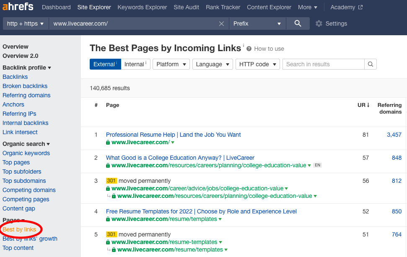This screenshot has width=407, height=257.
Task: Click the magnifier search button in top bar
Action: click(298, 23)
